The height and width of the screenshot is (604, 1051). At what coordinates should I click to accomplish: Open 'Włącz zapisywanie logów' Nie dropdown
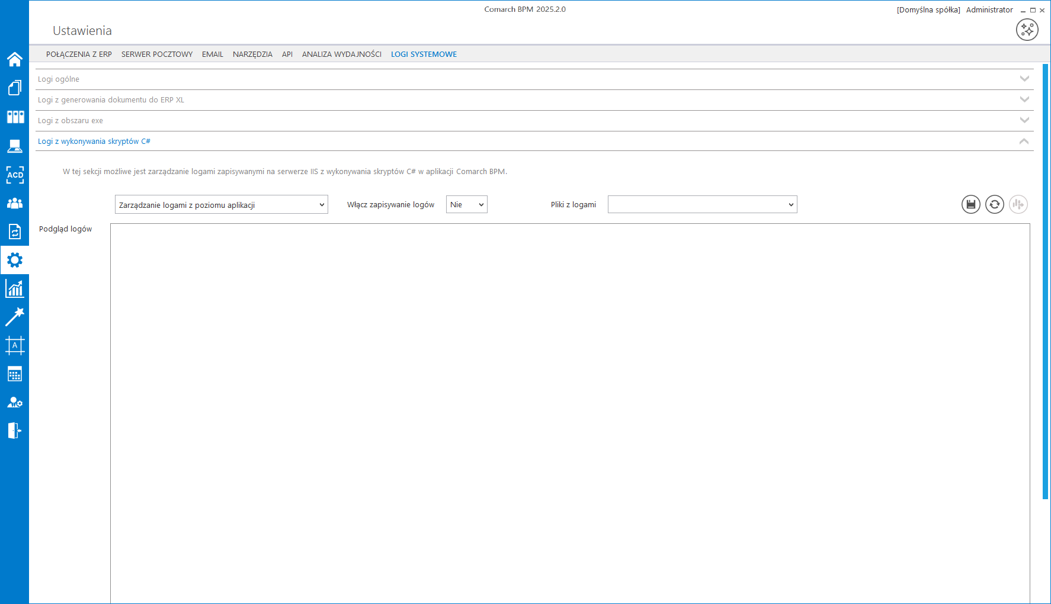point(467,204)
